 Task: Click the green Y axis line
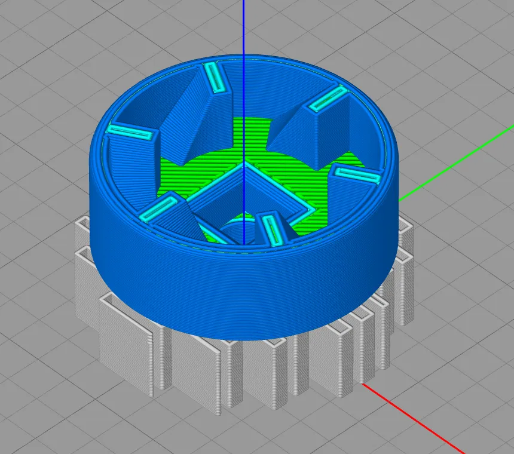click(x=456, y=163)
